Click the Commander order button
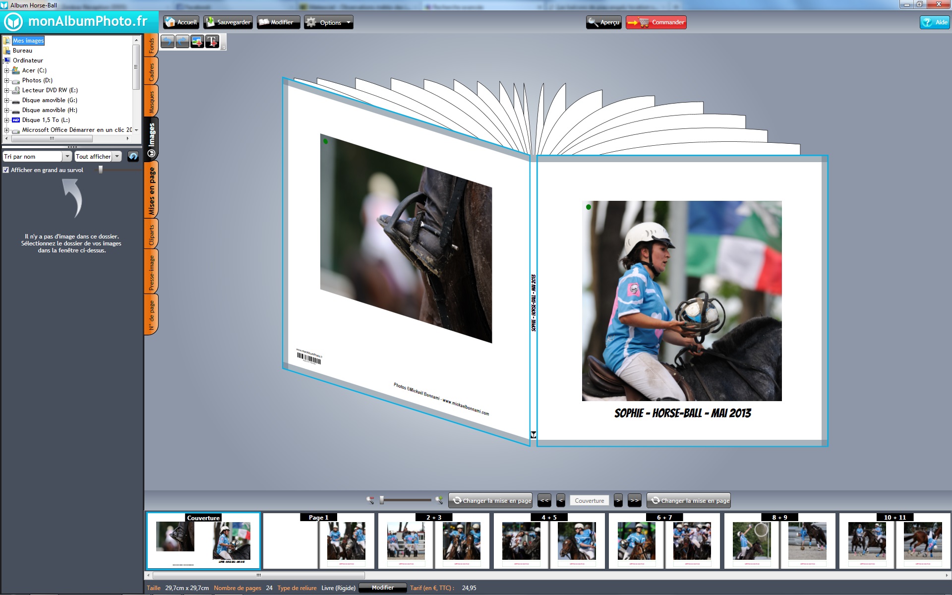This screenshot has height=595, width=952. pos(656,22)
